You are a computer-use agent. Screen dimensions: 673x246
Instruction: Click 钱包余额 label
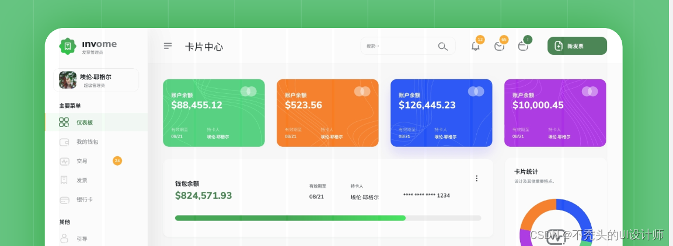187,184
